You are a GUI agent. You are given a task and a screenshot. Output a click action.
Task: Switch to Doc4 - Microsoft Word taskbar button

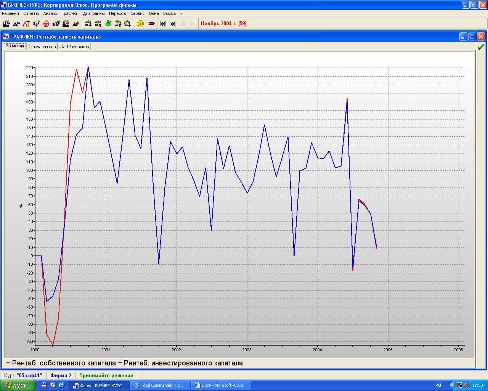220,385
